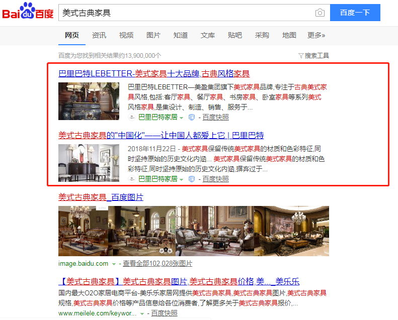Screen dimensions: 398x320
Task: Click date text 2018年11月22日
Action: [x=151, y=149]
